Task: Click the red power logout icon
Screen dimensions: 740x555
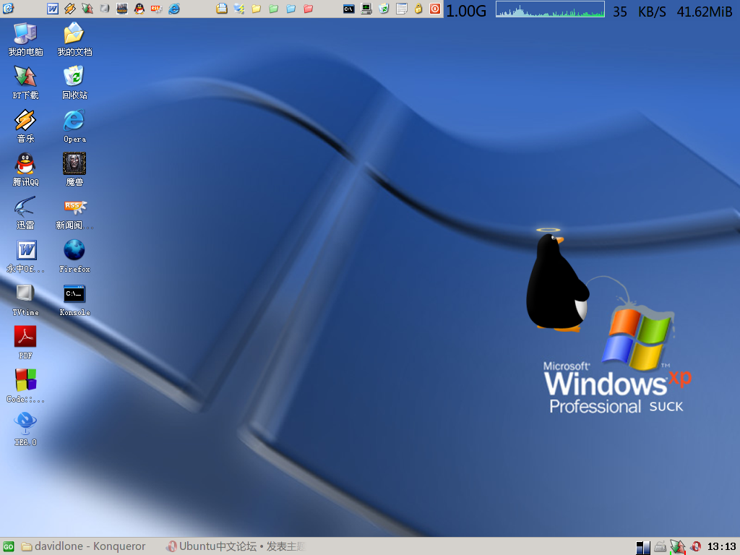Action: pos(435,8)
